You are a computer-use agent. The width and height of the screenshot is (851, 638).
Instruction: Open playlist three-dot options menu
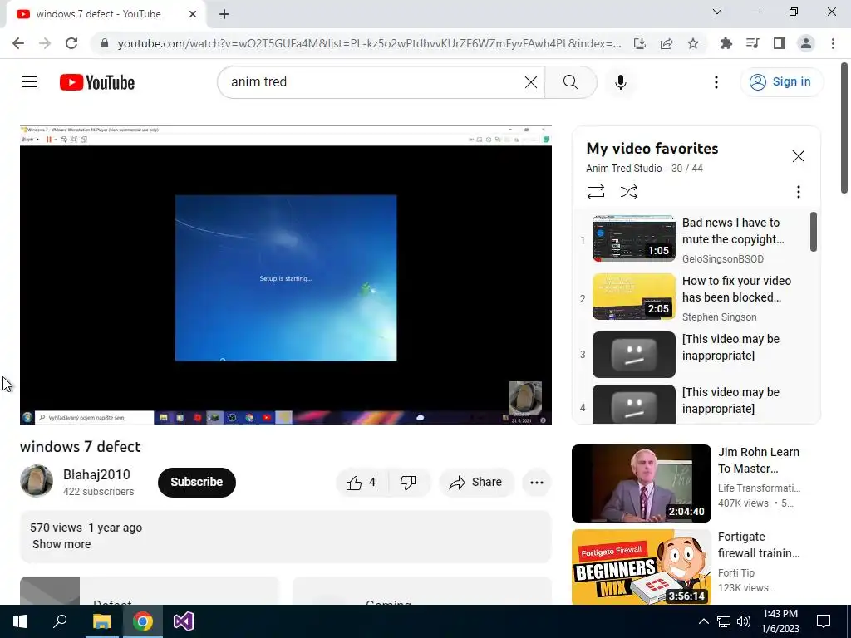[799, 192]
